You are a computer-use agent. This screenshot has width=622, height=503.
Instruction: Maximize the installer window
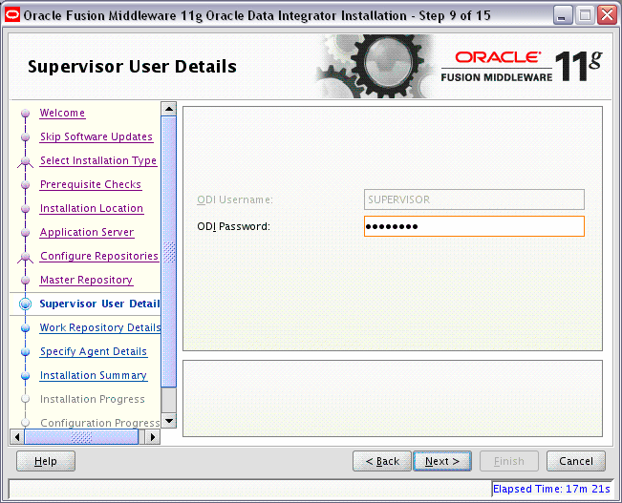(x=585, y=15)
